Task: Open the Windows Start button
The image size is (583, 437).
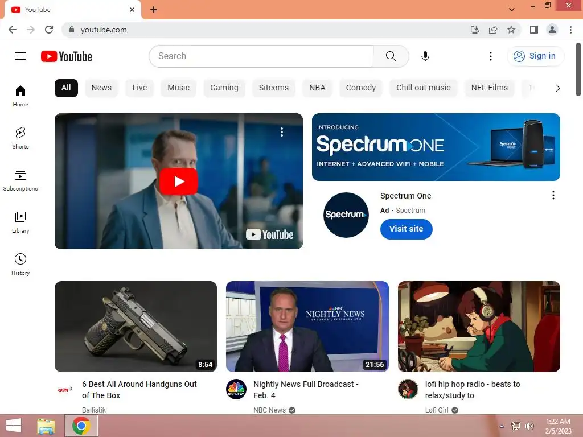Action: pyautogui.click(x=14, y=426)
